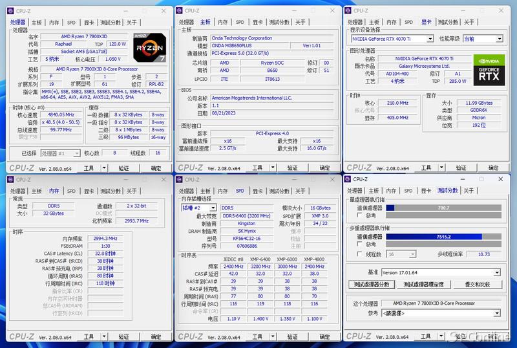Click the PCI-Express 4.0 version field
The width and height of the screenshot is (517, 348).
272,133
